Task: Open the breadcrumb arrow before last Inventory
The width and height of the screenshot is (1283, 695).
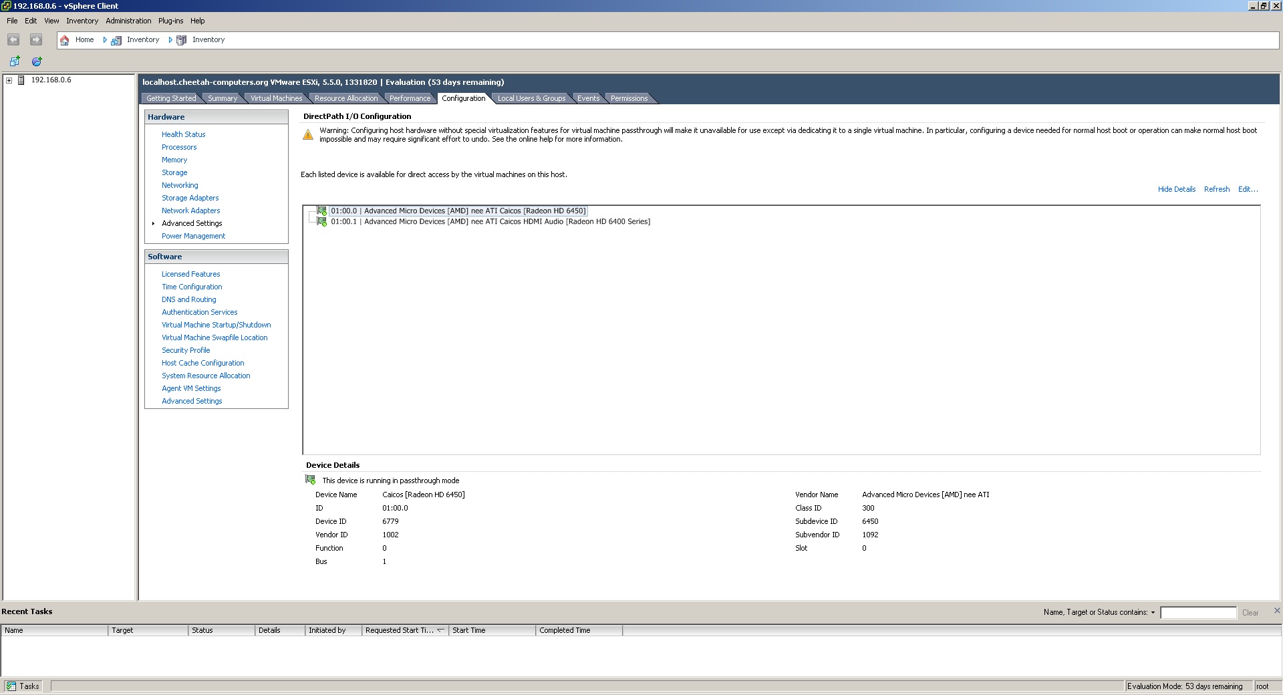Action: pos(170,40)
